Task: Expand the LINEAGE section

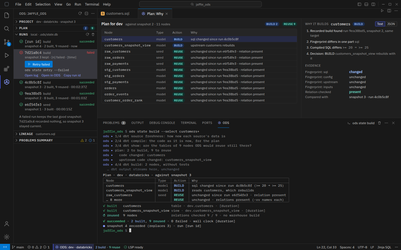Action: point(55,134)
